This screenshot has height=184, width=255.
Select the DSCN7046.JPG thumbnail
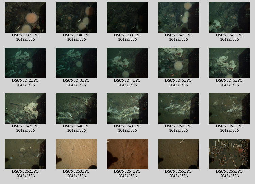click(230, 63)
